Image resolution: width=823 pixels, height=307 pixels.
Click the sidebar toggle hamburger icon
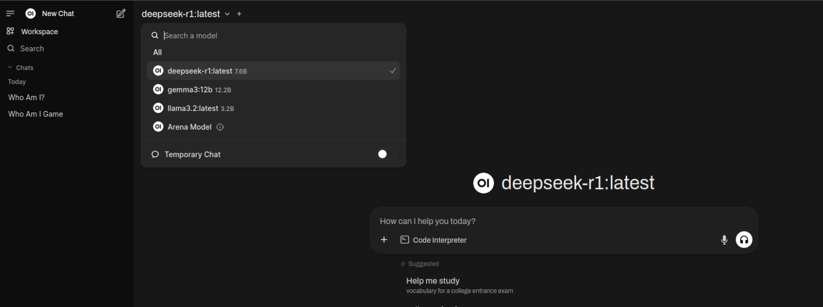[x=10, y=13]
